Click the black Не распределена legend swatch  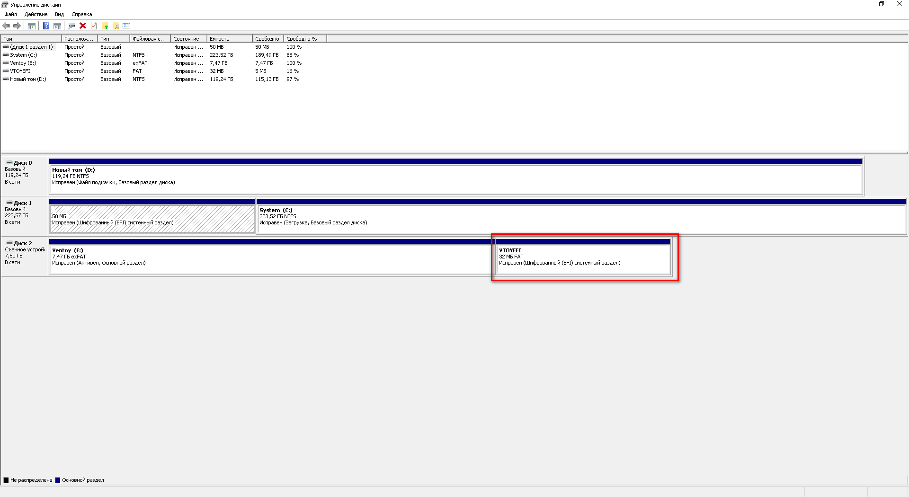[x=6, y=480]
